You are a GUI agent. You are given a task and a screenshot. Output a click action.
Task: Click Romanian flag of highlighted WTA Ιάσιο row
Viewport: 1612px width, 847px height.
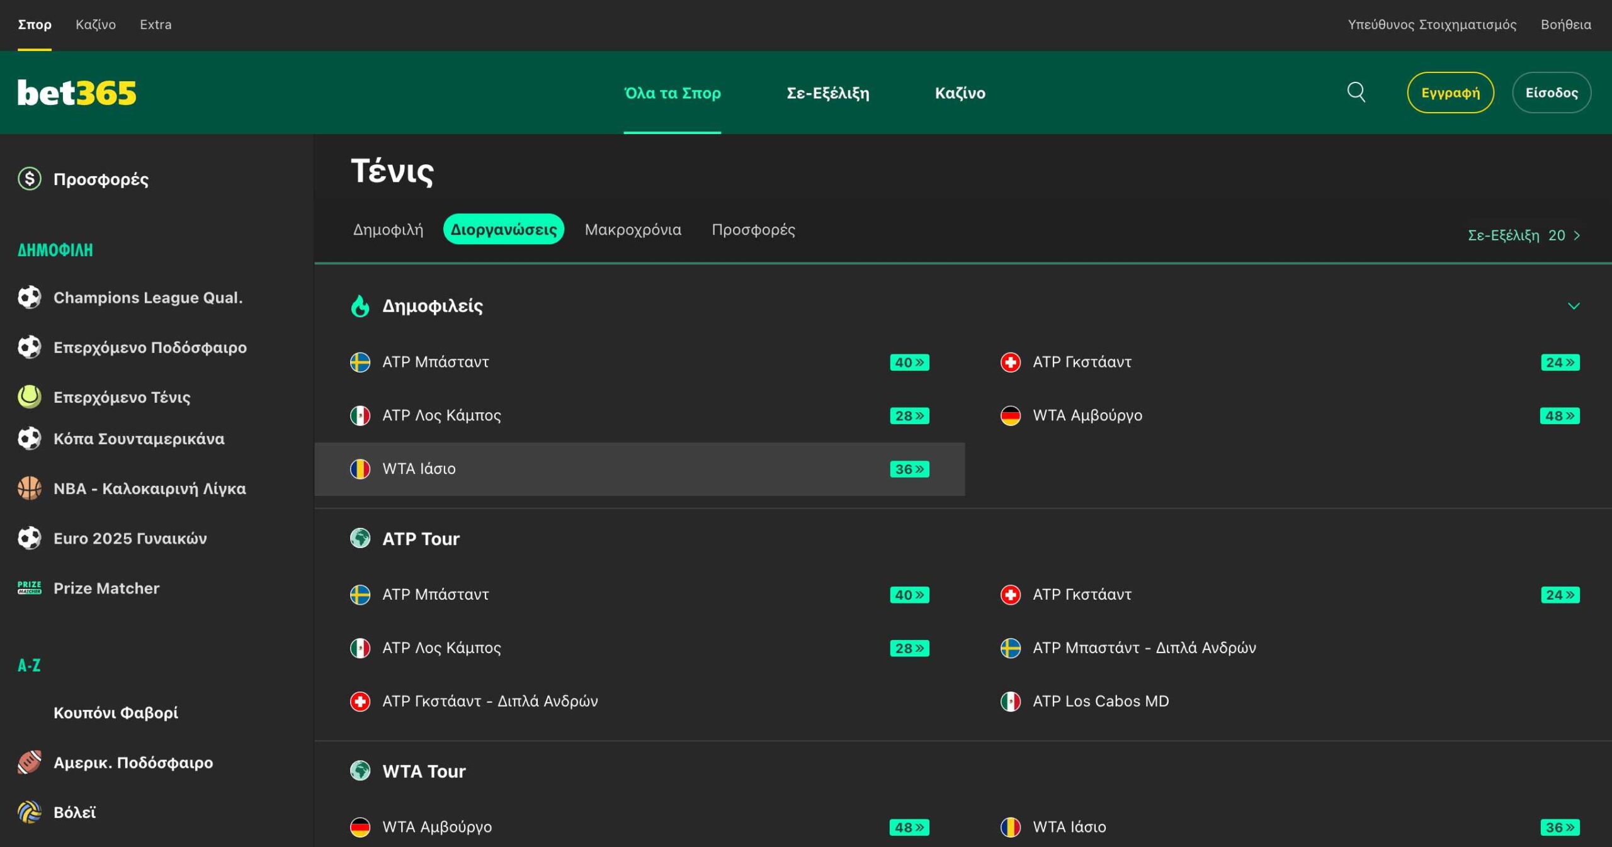(360, 469)
